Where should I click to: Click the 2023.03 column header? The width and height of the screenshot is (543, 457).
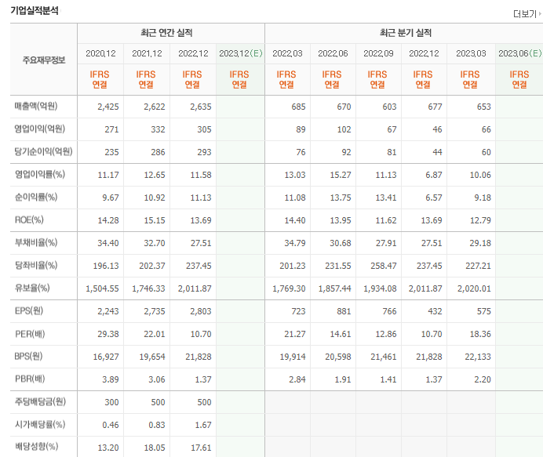click(x=471, y=53)
